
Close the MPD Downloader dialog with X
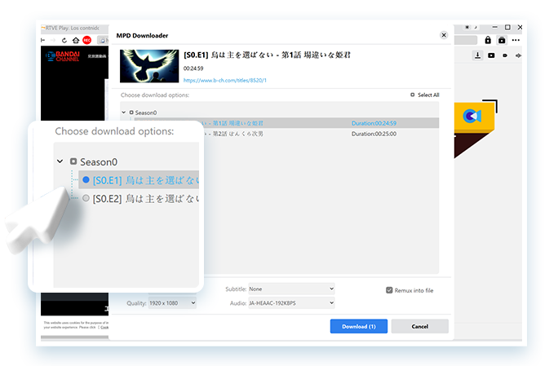point(444,35)
